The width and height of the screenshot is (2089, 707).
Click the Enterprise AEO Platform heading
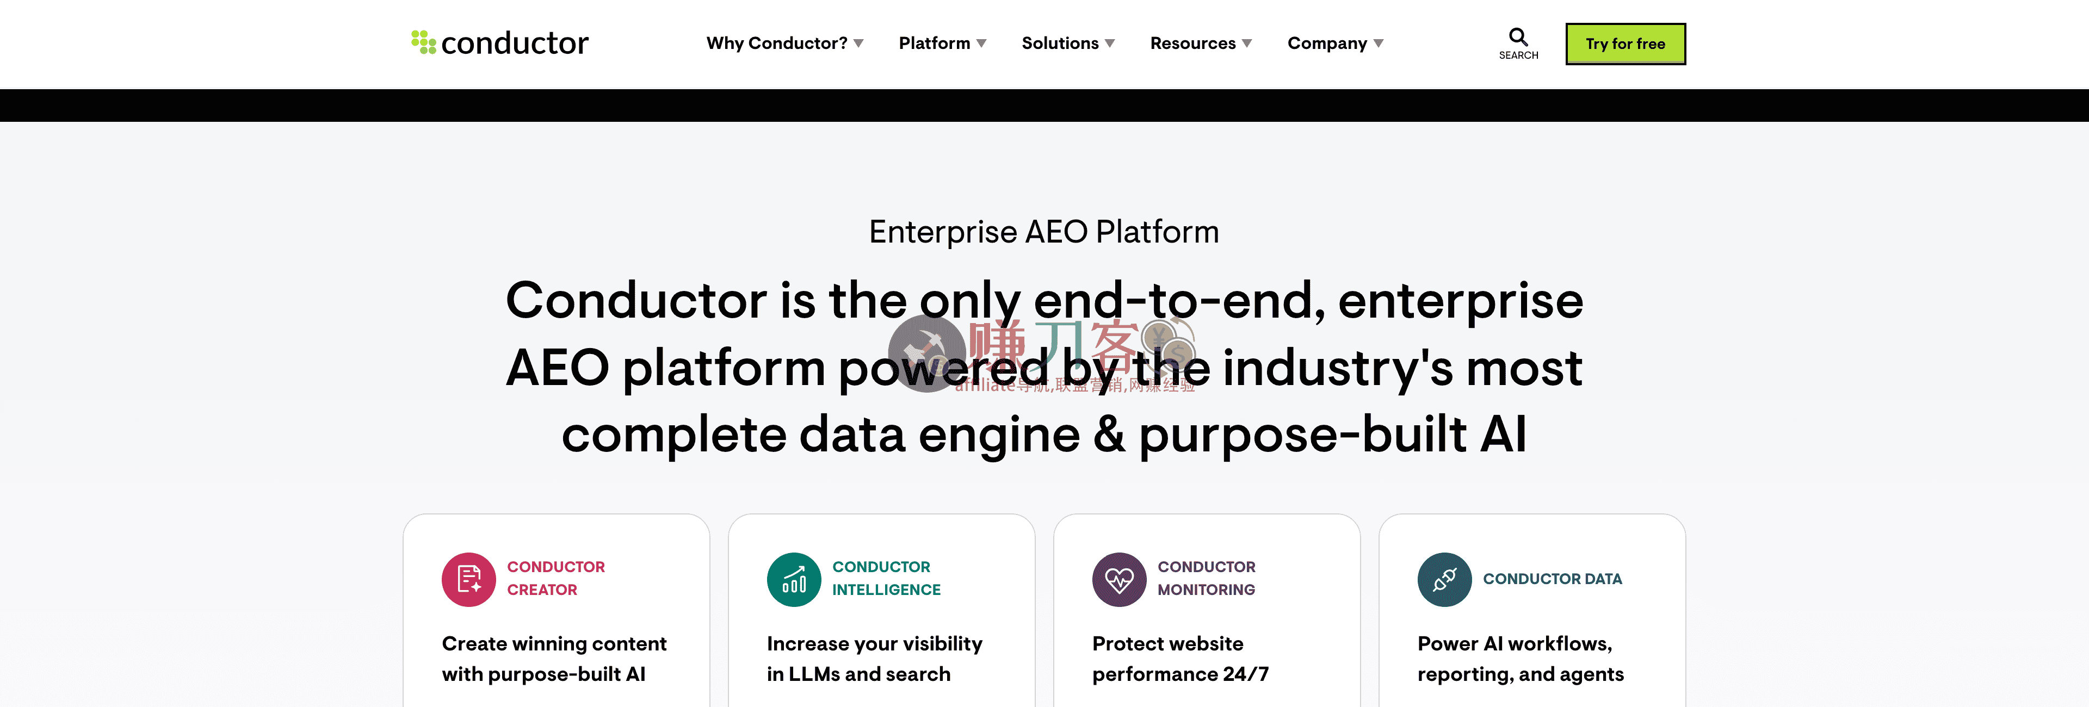pyautogui.click(x=1044, y=232)
